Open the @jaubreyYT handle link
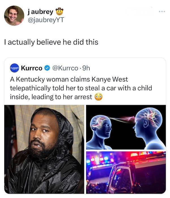 coord(46,20)
